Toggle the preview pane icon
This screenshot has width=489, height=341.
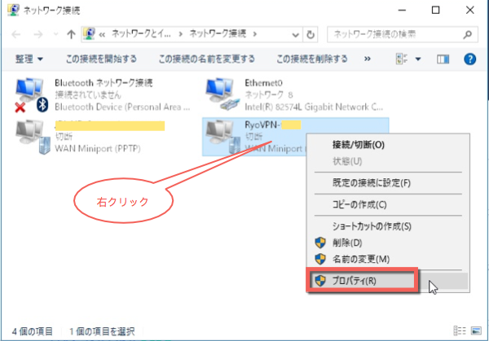[x=443, y=59]
